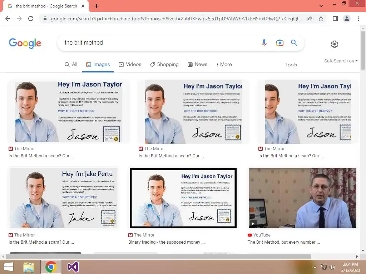The height and width of the screenshot is (274, 366).
Task: Open the Chrome profile avatar
Action: click(347, 19)
